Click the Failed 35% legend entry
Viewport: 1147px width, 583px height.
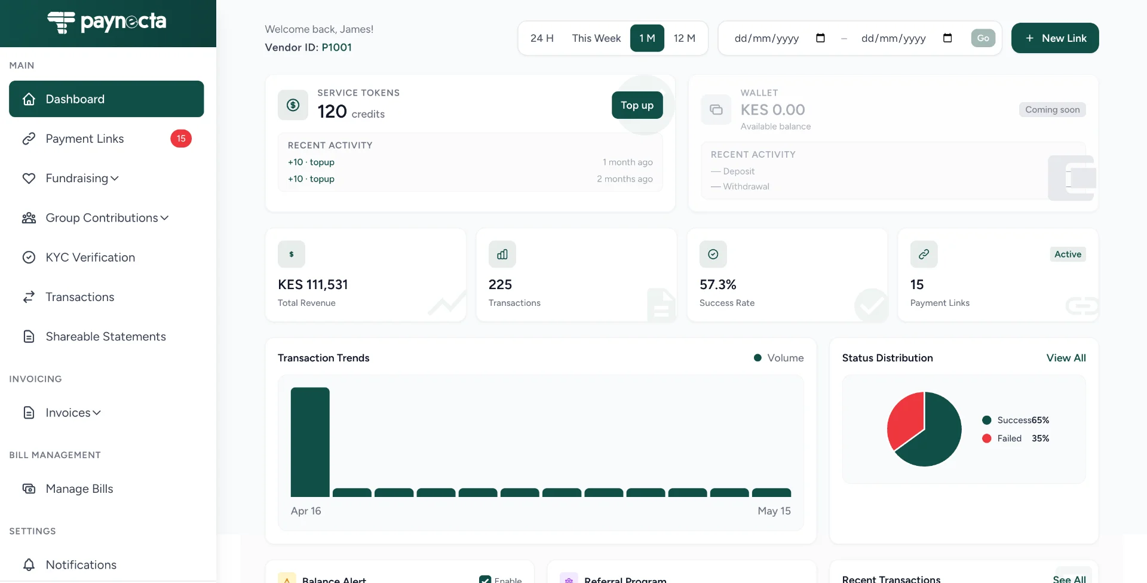point(1016,438)
